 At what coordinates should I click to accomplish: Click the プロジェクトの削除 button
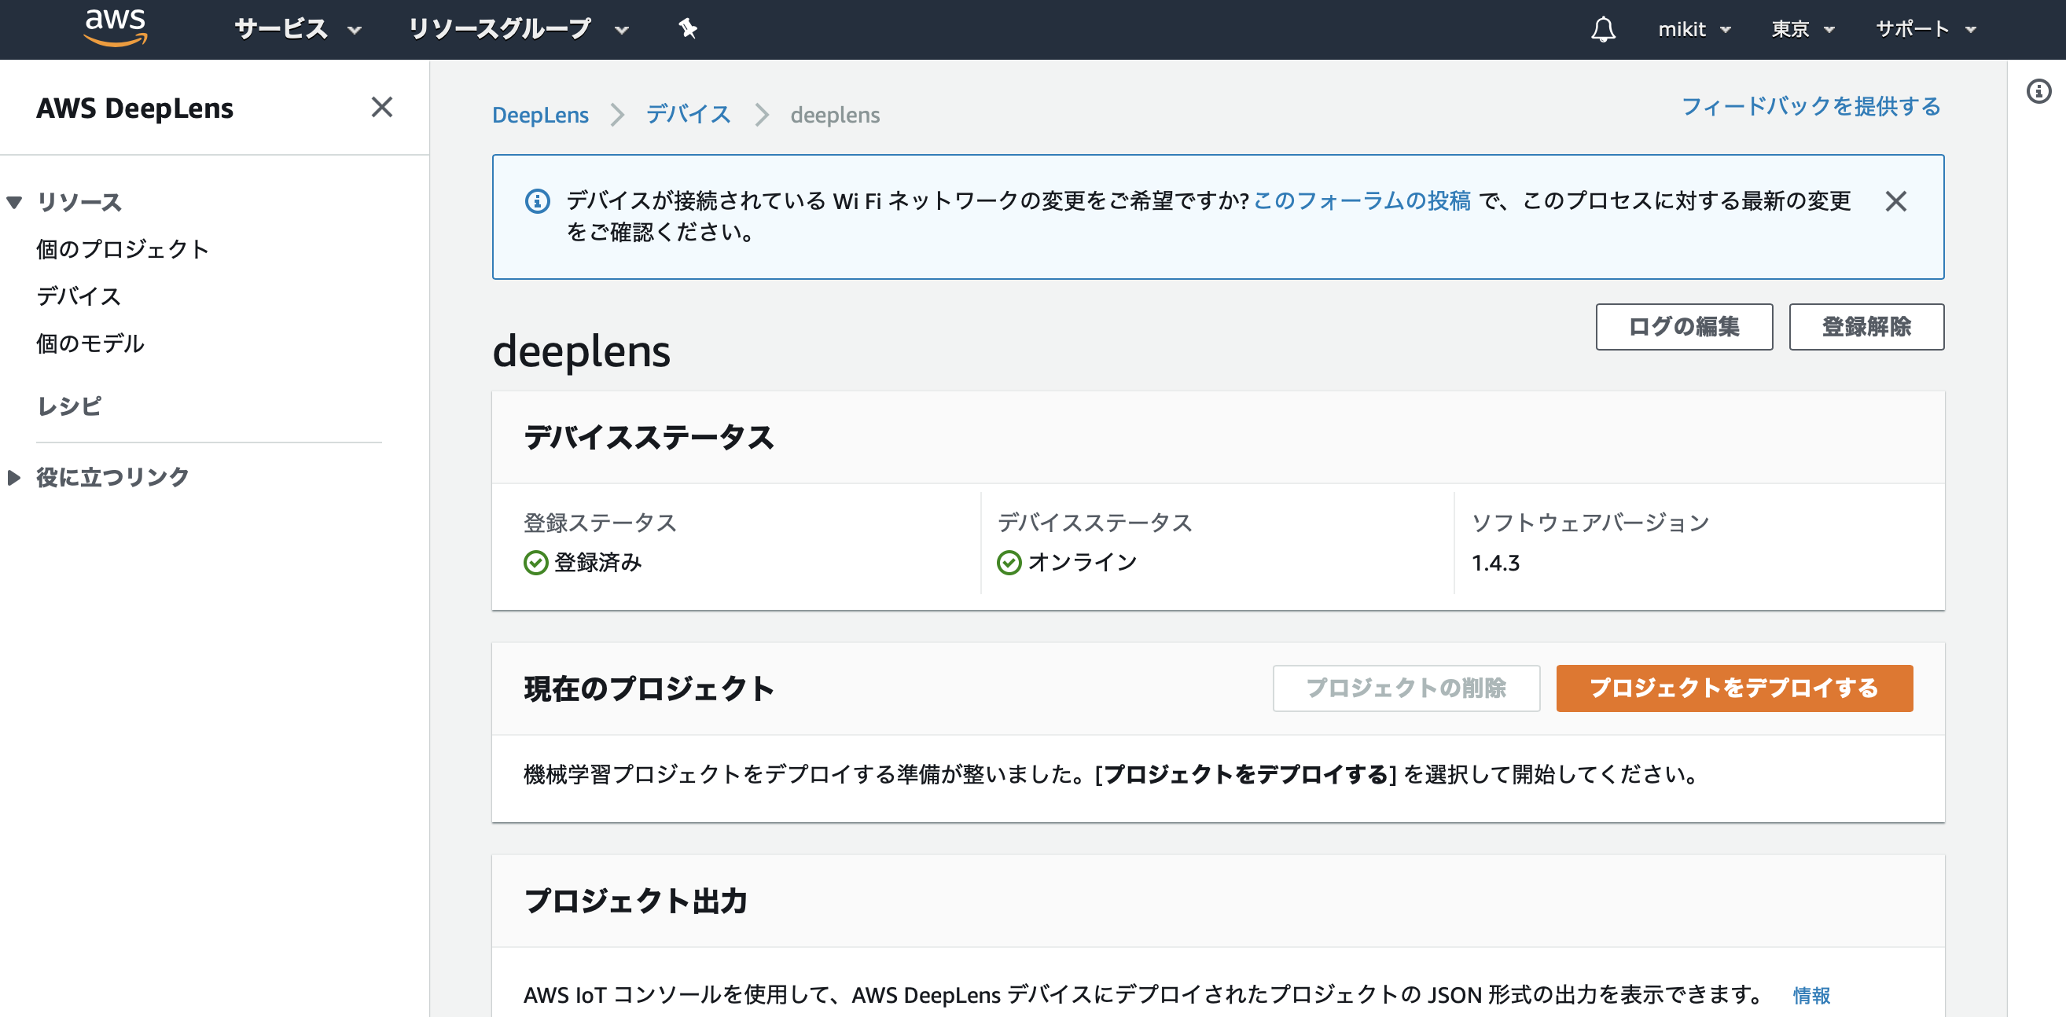pos(1405,688)
